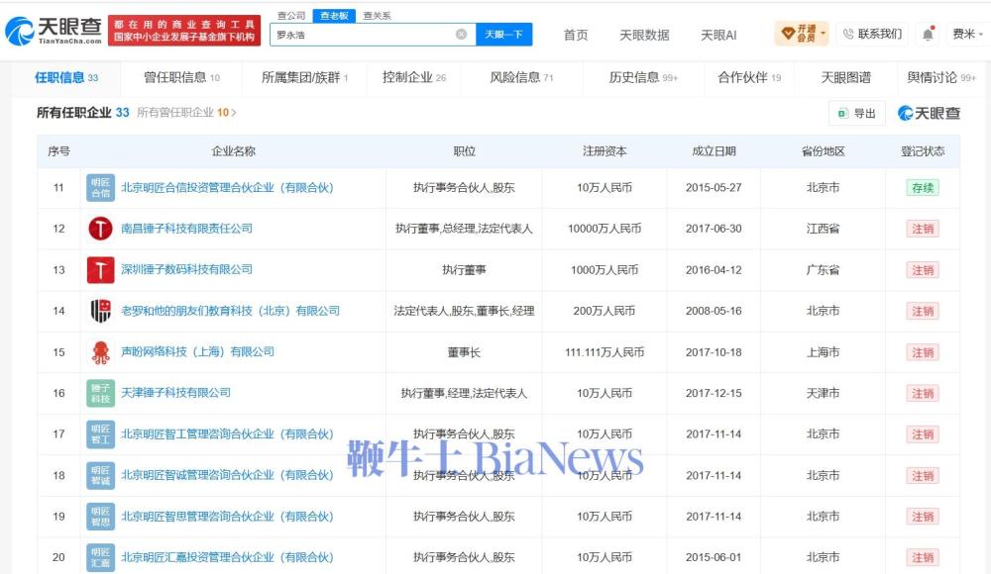Click the 注册资本 column header
This screenshot has height=574, width=991.
(x=605, y=151)
